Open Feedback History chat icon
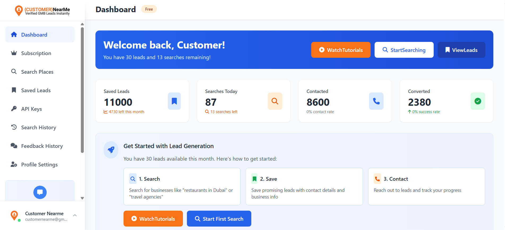Screen dimensions: 505x230 point(14,146)
